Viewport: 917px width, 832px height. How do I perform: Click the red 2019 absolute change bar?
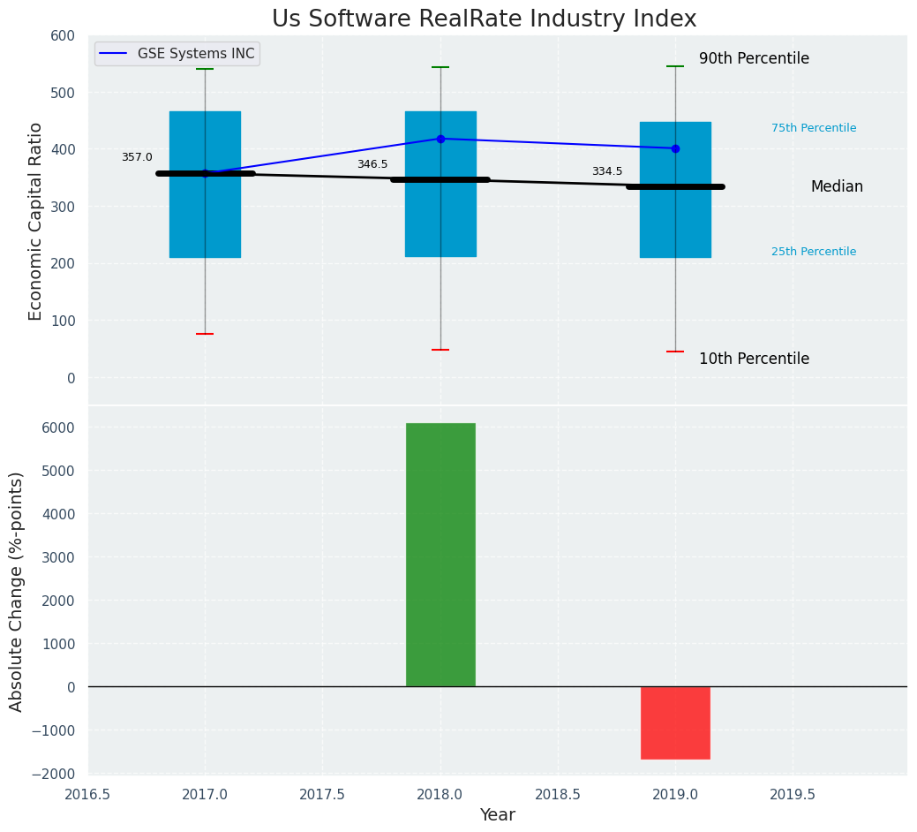point(675,722)
